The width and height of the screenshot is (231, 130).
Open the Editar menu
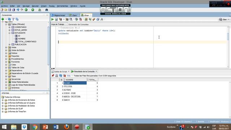(12, 6)
